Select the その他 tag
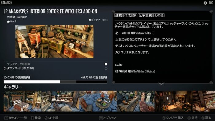The width and height of the screenshot is (215, 121). tap(159, 15)
